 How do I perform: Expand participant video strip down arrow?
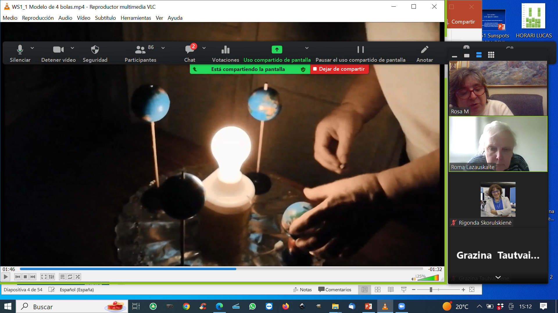[x=498, y=277]
